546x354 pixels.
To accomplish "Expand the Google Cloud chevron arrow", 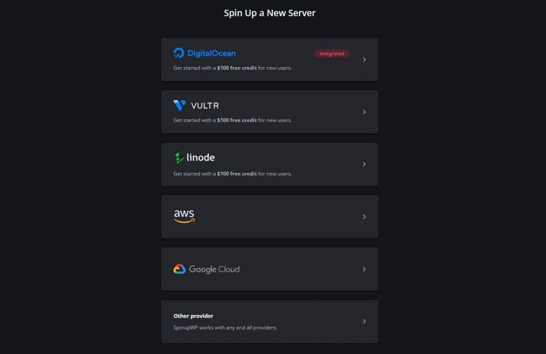I will [364, 269].
